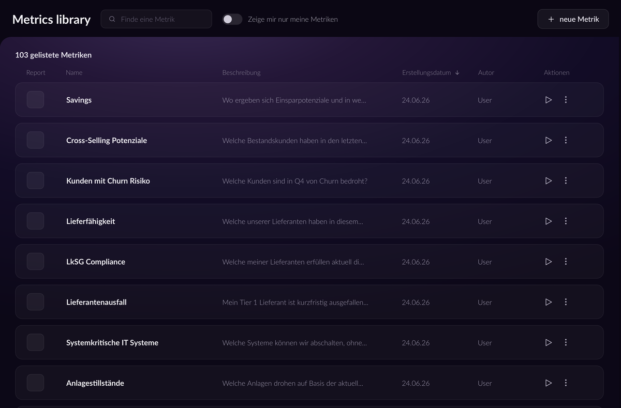
Task: Run the Cross-Selling Potenziale metric
Action: tap(549, 140)
